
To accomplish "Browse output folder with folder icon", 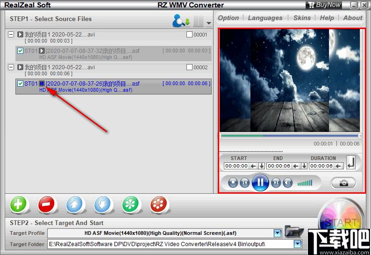I will [294, 232].
